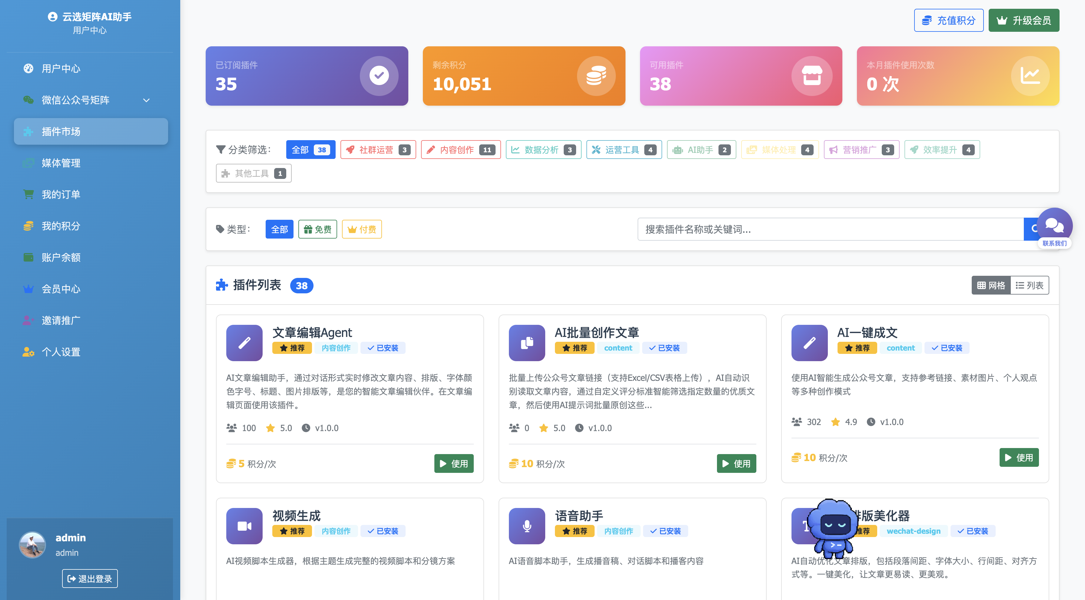
Task: Click the plugin search input field
Action: (830, 229)
